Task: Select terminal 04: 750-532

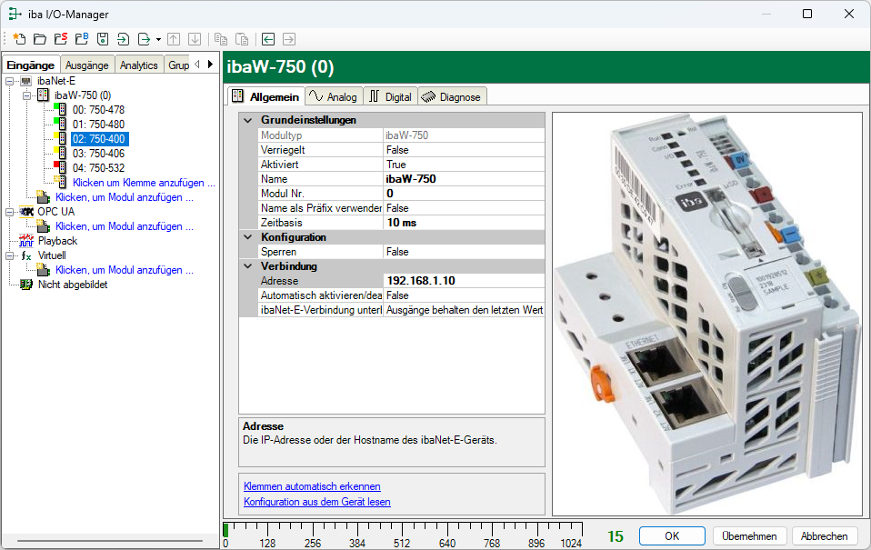Action: click(x=98, y=168)
